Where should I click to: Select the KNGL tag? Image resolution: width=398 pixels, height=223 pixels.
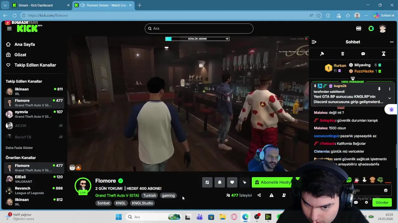[x=121, y=203]
